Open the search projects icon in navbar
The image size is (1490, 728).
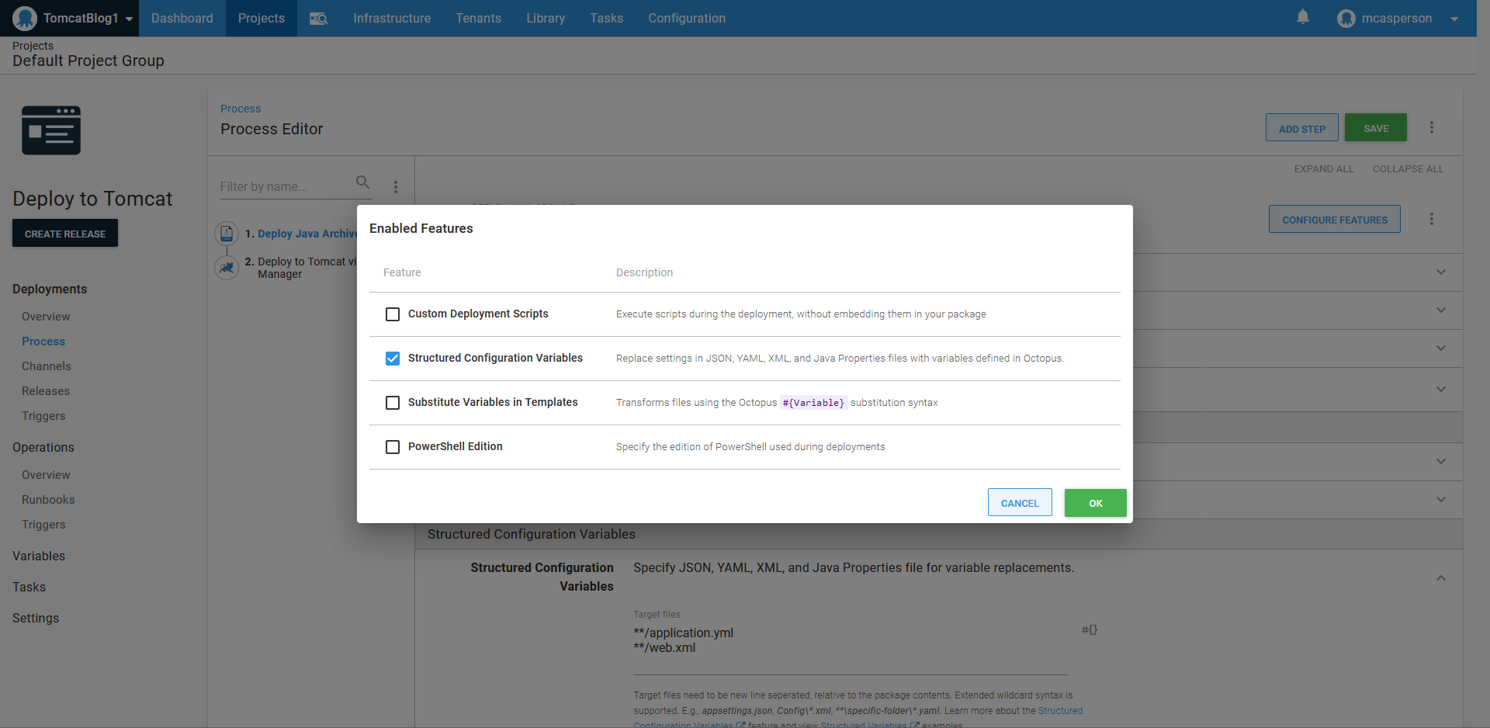point(318,19)
